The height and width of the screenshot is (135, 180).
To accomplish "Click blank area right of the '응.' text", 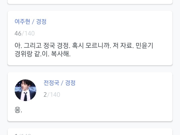I will (95, 110).
